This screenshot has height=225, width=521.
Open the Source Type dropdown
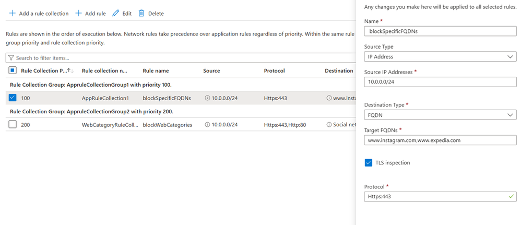pyautogui.click(x=440, y=56)
